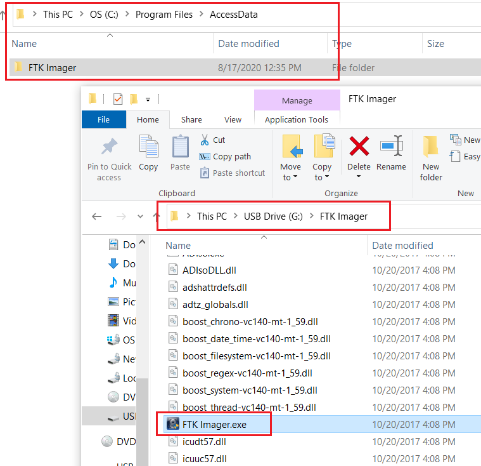481x466 pixels.
Task: Select OS drive in navigation pane
Action: (x=122, y=340)
